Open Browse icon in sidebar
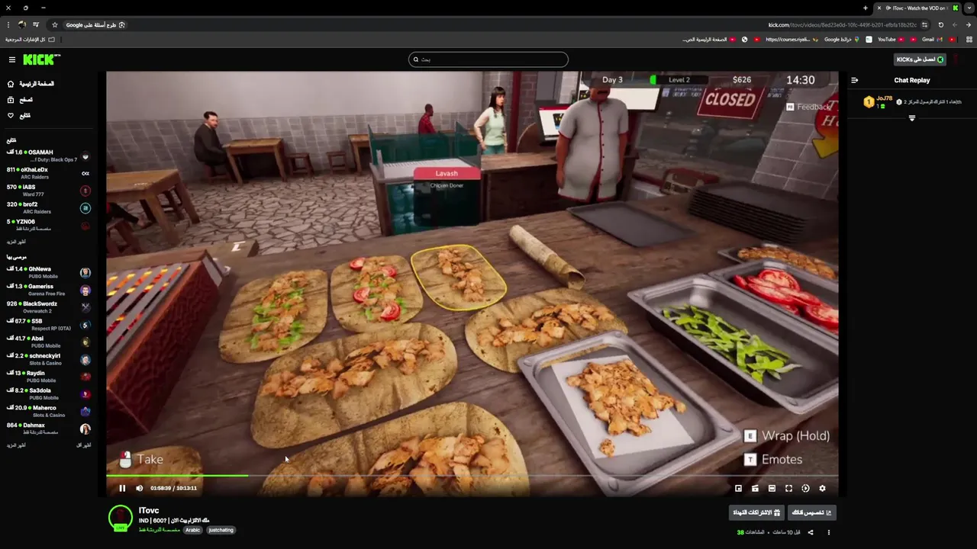The height and width of the screenshot is (549, 977). click(x=11, y=100)
